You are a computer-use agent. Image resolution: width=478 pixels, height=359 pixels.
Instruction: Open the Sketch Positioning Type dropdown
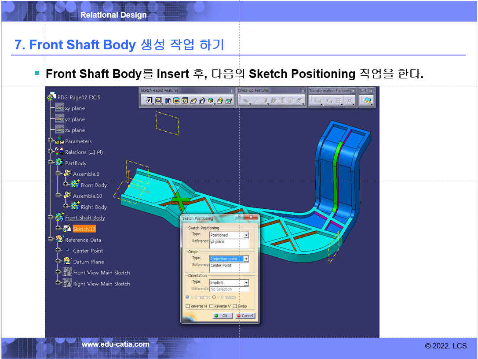(x=246, y=235)
